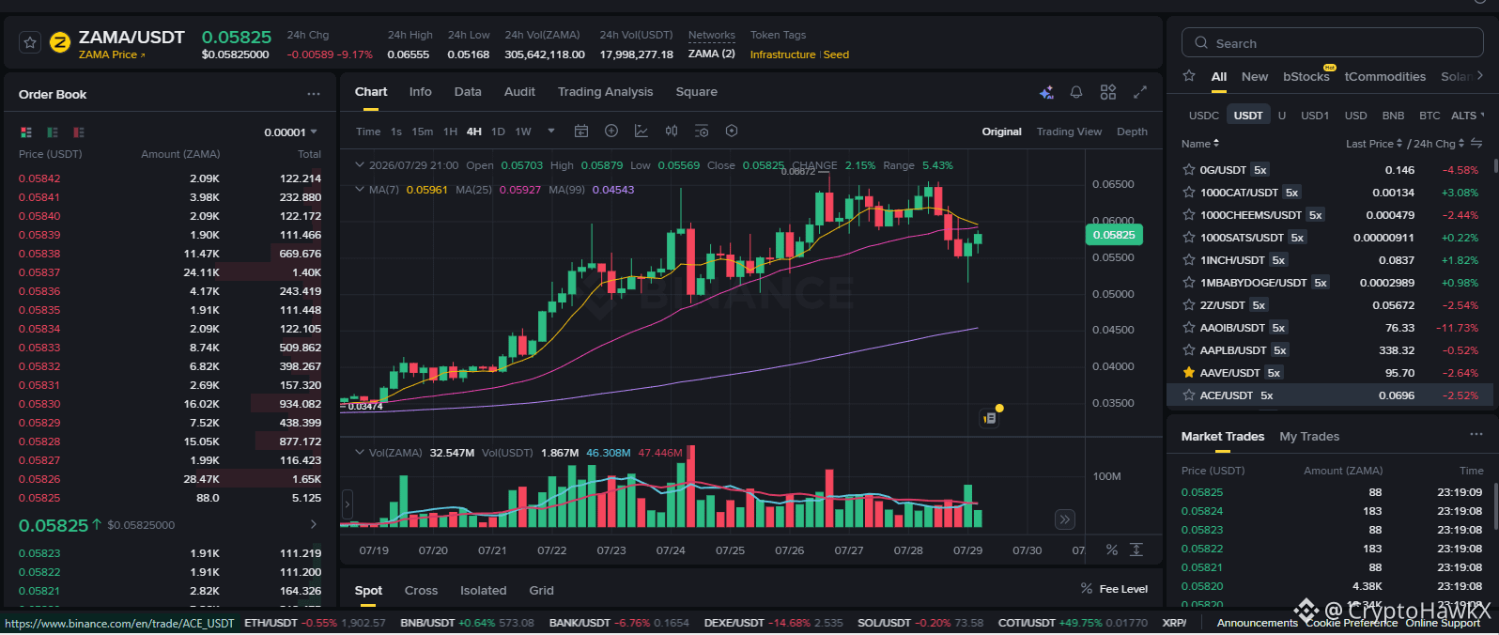Favorite the 1000CHEEMS/USDT pair star
The width and height of the screenshot is (1499, 635).
[x=1189, y=215]
